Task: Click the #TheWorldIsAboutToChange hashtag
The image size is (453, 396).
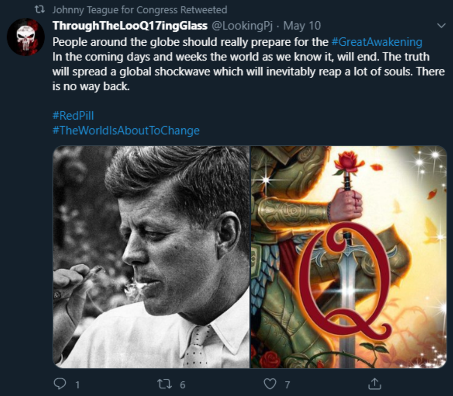Action: pyautogui.click(x=126, y=131)
